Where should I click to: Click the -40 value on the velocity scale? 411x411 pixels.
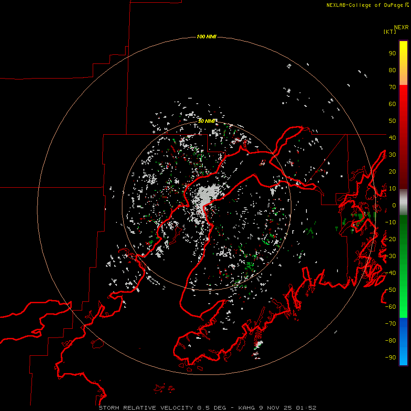coord(390,273)
